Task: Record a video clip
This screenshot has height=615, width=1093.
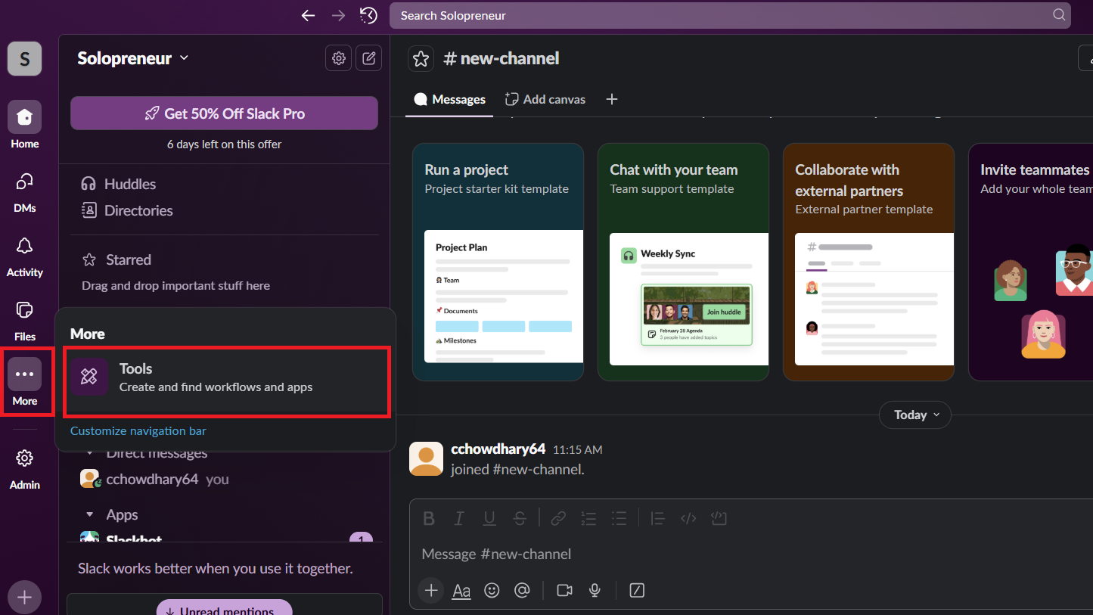Action: tap(564, 591)
